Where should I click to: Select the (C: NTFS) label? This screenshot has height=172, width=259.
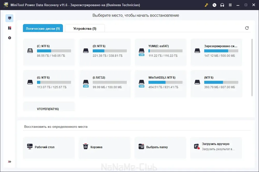click(x=43, y=46)
